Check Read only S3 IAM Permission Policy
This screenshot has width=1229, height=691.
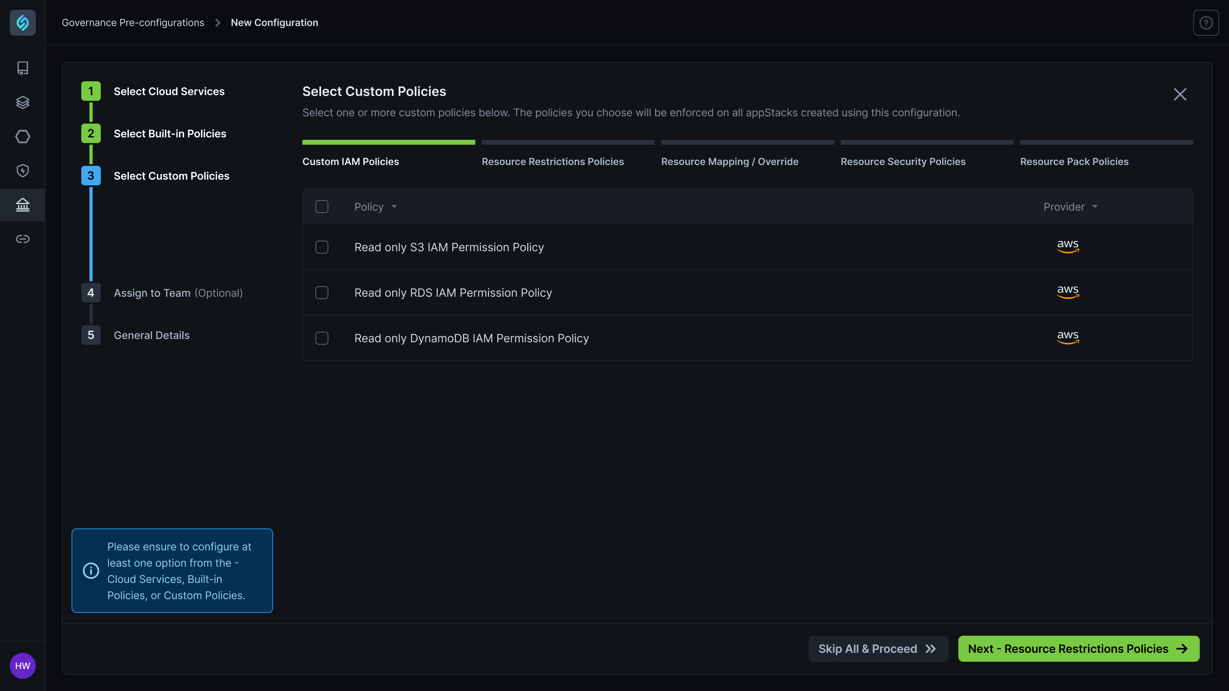pyautogui.click(x=322, y=247)
